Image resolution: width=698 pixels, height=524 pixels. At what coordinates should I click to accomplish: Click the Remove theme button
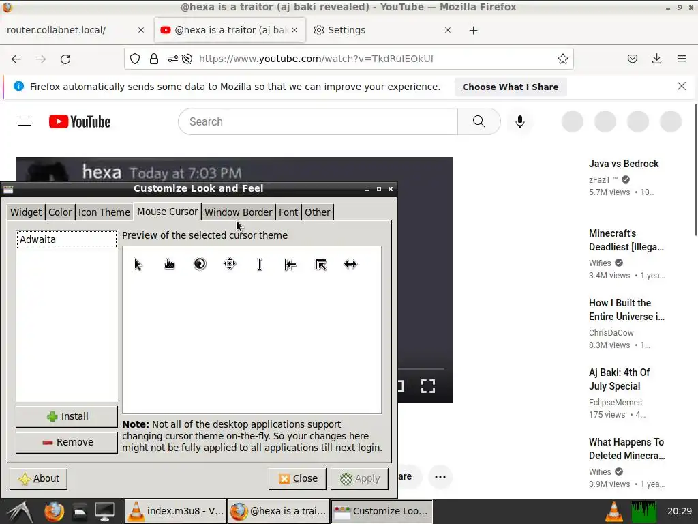[67, 442]
